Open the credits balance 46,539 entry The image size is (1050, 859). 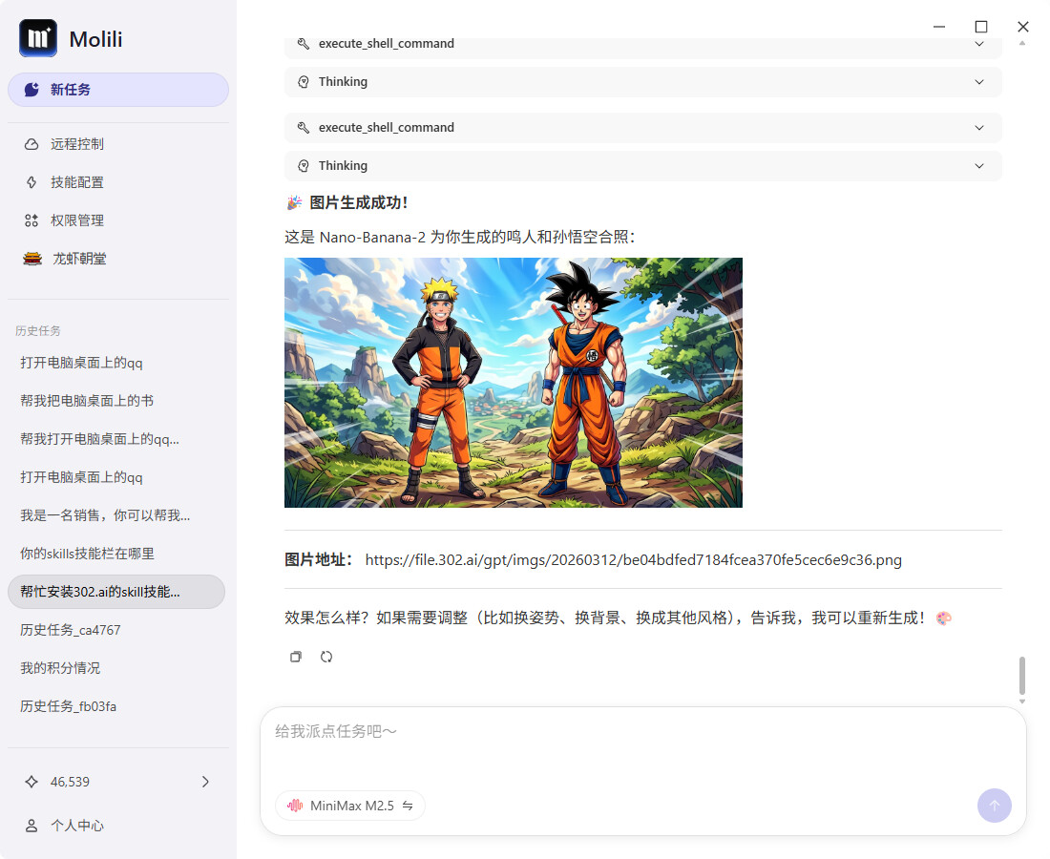click(x=118, y=782)
